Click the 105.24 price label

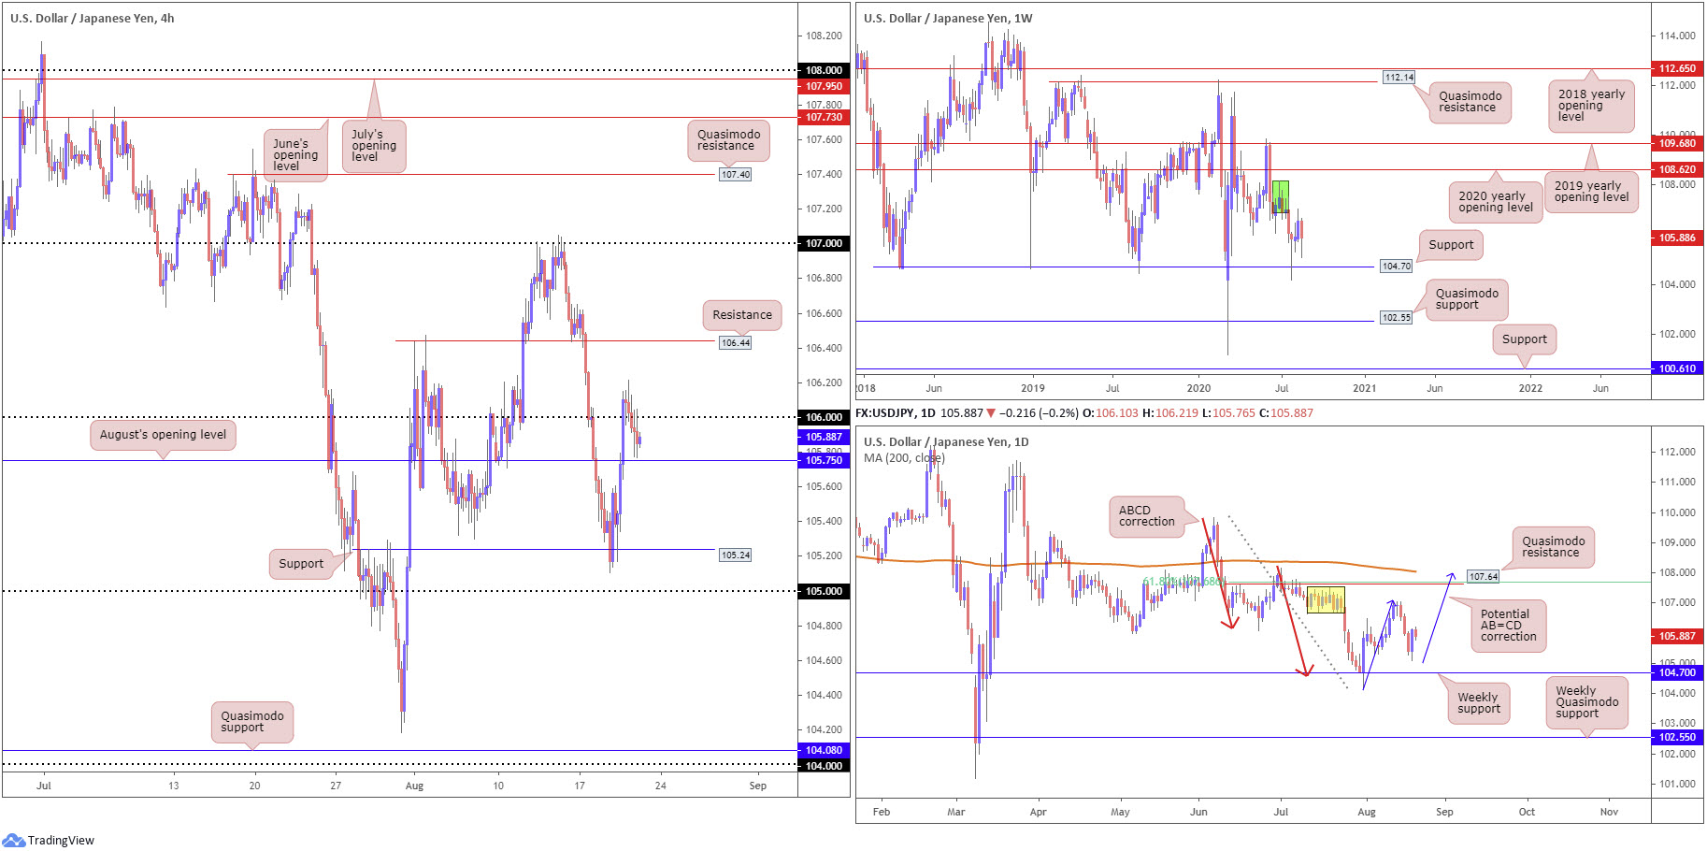point(736,555)
